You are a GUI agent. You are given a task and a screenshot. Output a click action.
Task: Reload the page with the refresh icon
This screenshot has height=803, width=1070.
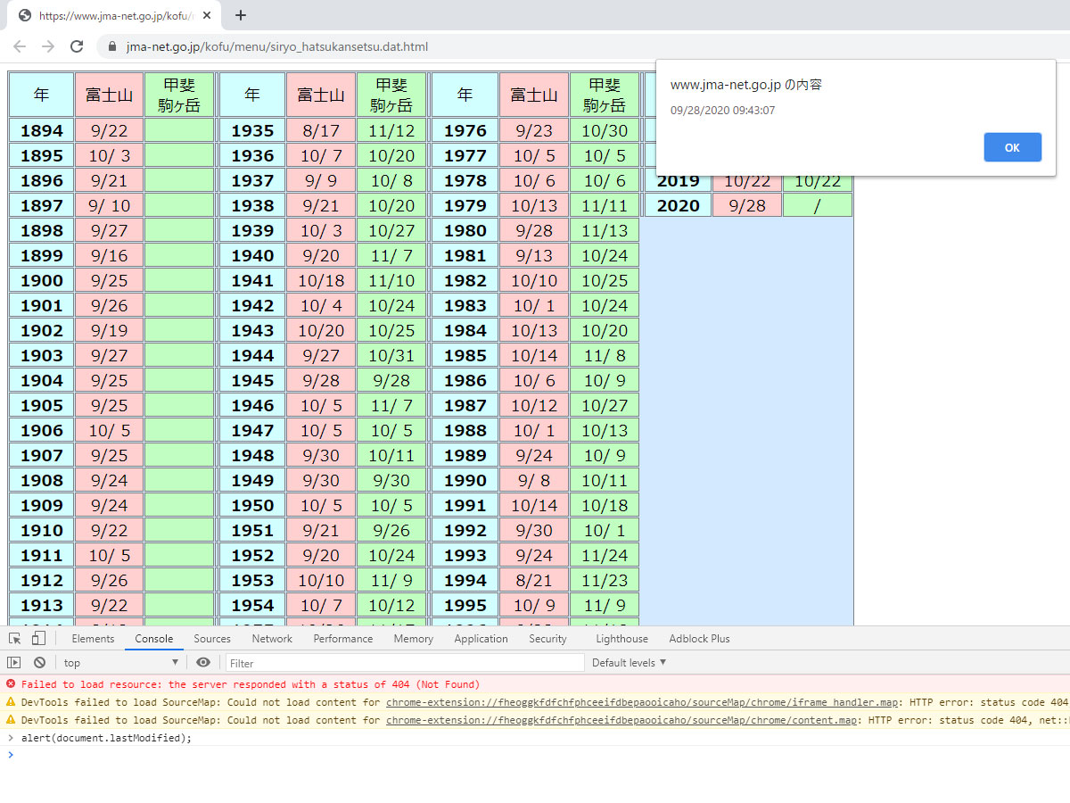tap(77, 46)
